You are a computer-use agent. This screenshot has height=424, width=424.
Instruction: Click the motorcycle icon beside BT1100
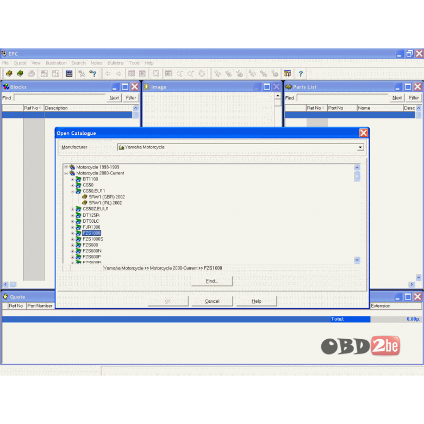[78, 179]
